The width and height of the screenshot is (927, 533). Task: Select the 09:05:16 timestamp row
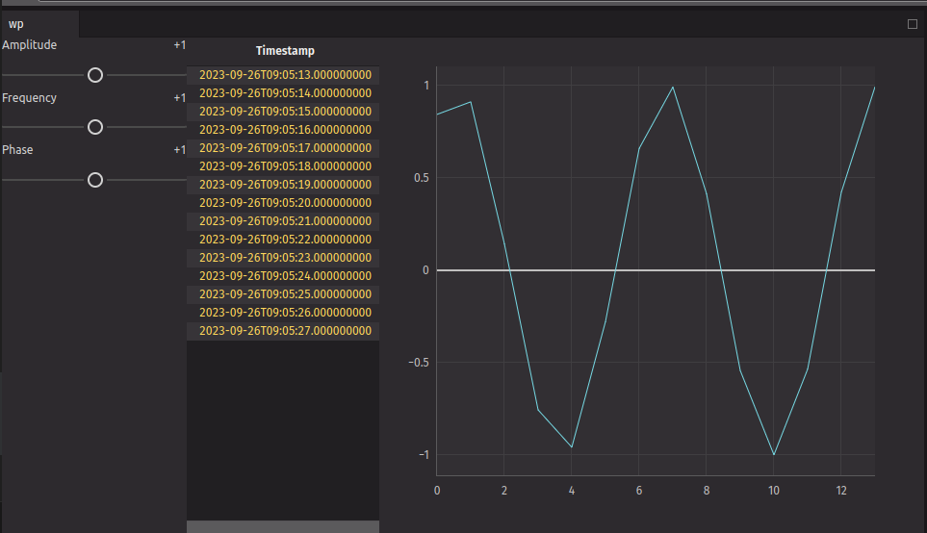(x=285, y=130)
